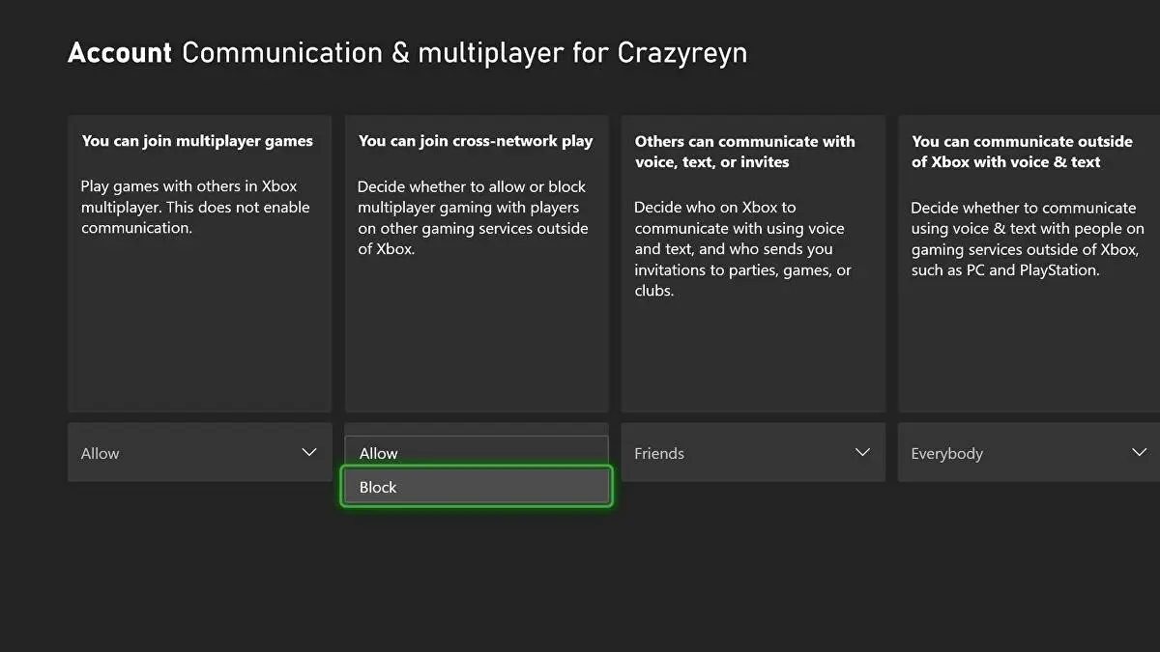This screenshot has height=652, width=1160.
Task: Click the Everybody text in its selector
Action: pyautogui.click(x=947, y=452)
